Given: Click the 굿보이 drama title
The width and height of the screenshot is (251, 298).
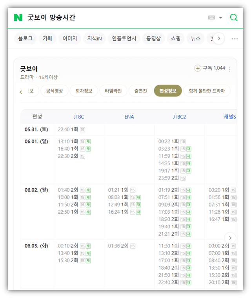Looking at the screenshot, I should (29, 69).
